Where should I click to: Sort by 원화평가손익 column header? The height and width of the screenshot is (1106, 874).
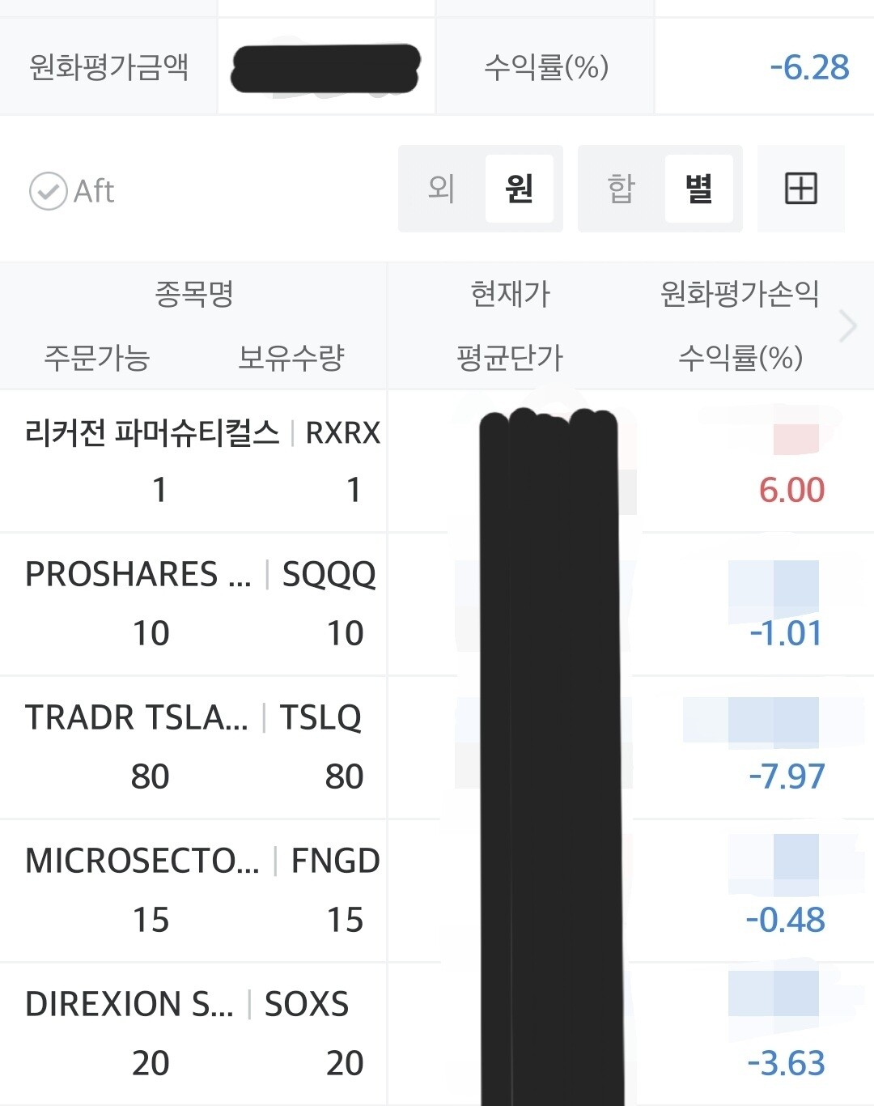tap(740, 293)
